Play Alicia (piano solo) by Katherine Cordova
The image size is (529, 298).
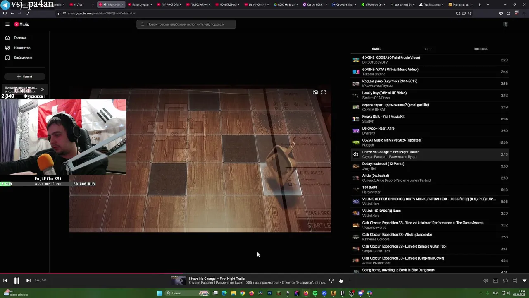[x=430, y=237]
